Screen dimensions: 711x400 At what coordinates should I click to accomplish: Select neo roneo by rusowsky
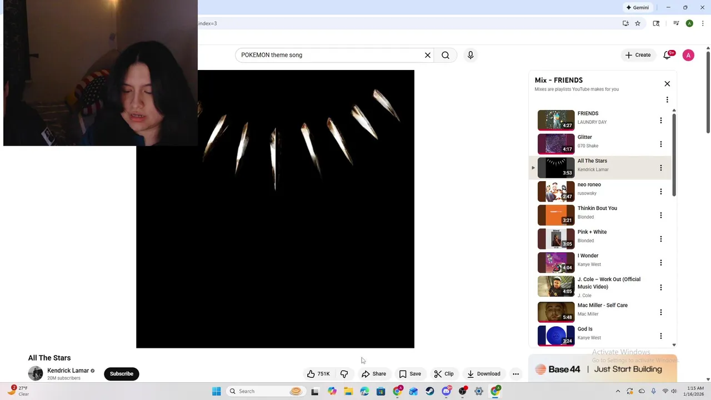pos(600,192)
